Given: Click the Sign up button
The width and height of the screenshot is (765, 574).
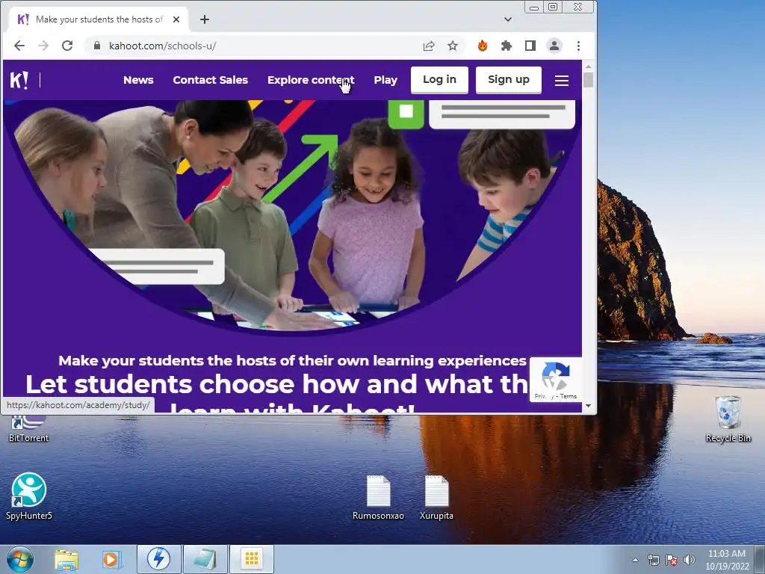Looking at the screenshot, I should pyautogui.click(x=508, y=79).
